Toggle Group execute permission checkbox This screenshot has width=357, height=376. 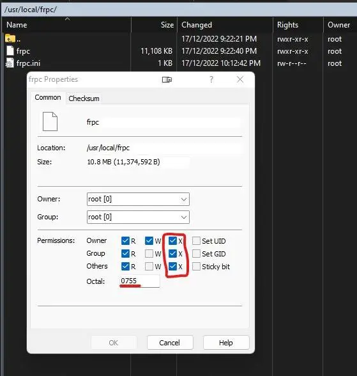click(x=172, y=253)
